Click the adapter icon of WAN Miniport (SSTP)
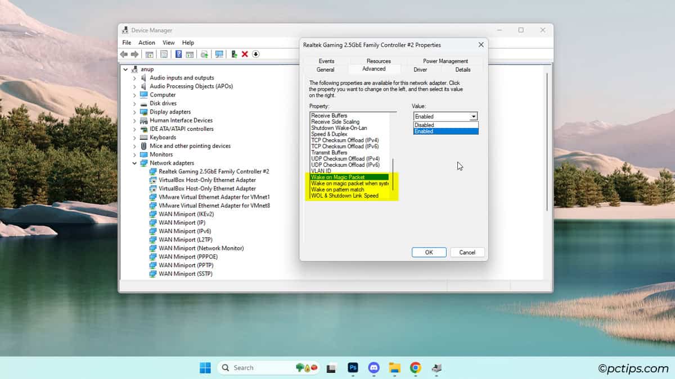The width and height of the screenshot is (675, 379). coord(153,274)
